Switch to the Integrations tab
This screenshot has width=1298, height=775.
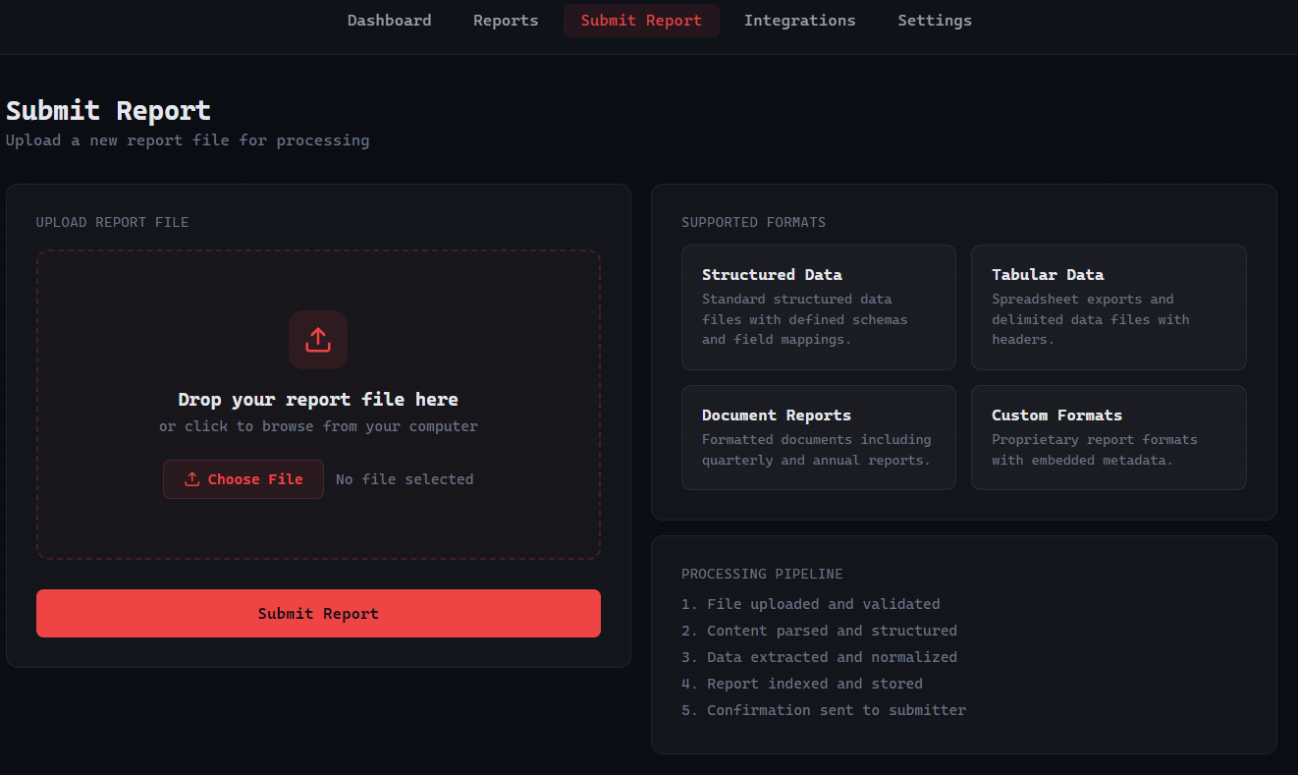(799, 21)
